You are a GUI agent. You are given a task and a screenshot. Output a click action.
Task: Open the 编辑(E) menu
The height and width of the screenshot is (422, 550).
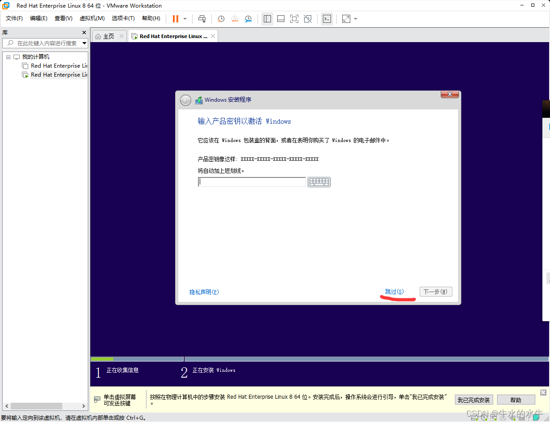click(39, 18)
